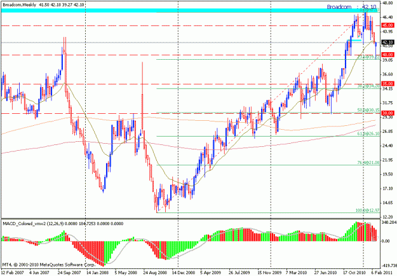Screen dimensions: 397x276
Task: Click the '14 Dec 2008' date label
Action: click(x=184, y=272)
